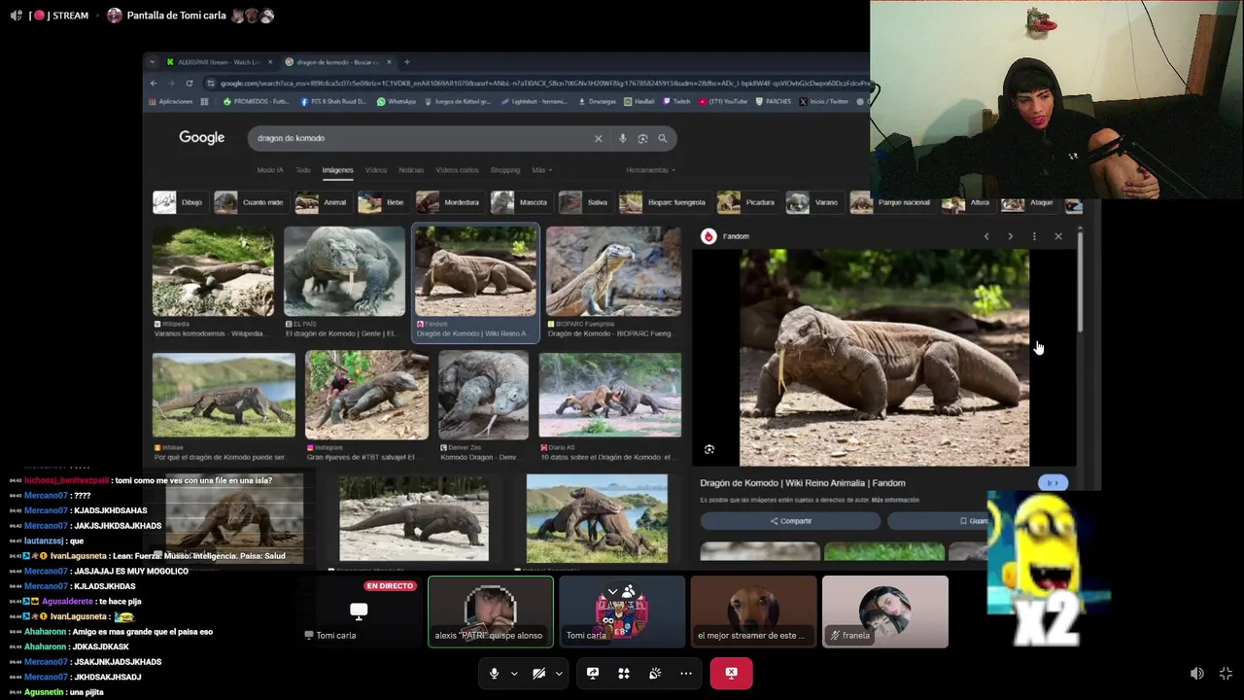Exit fullscreen using bottom-right icon
Viewport: 1244px width, 700px height.
click(x=1226, y=674)
